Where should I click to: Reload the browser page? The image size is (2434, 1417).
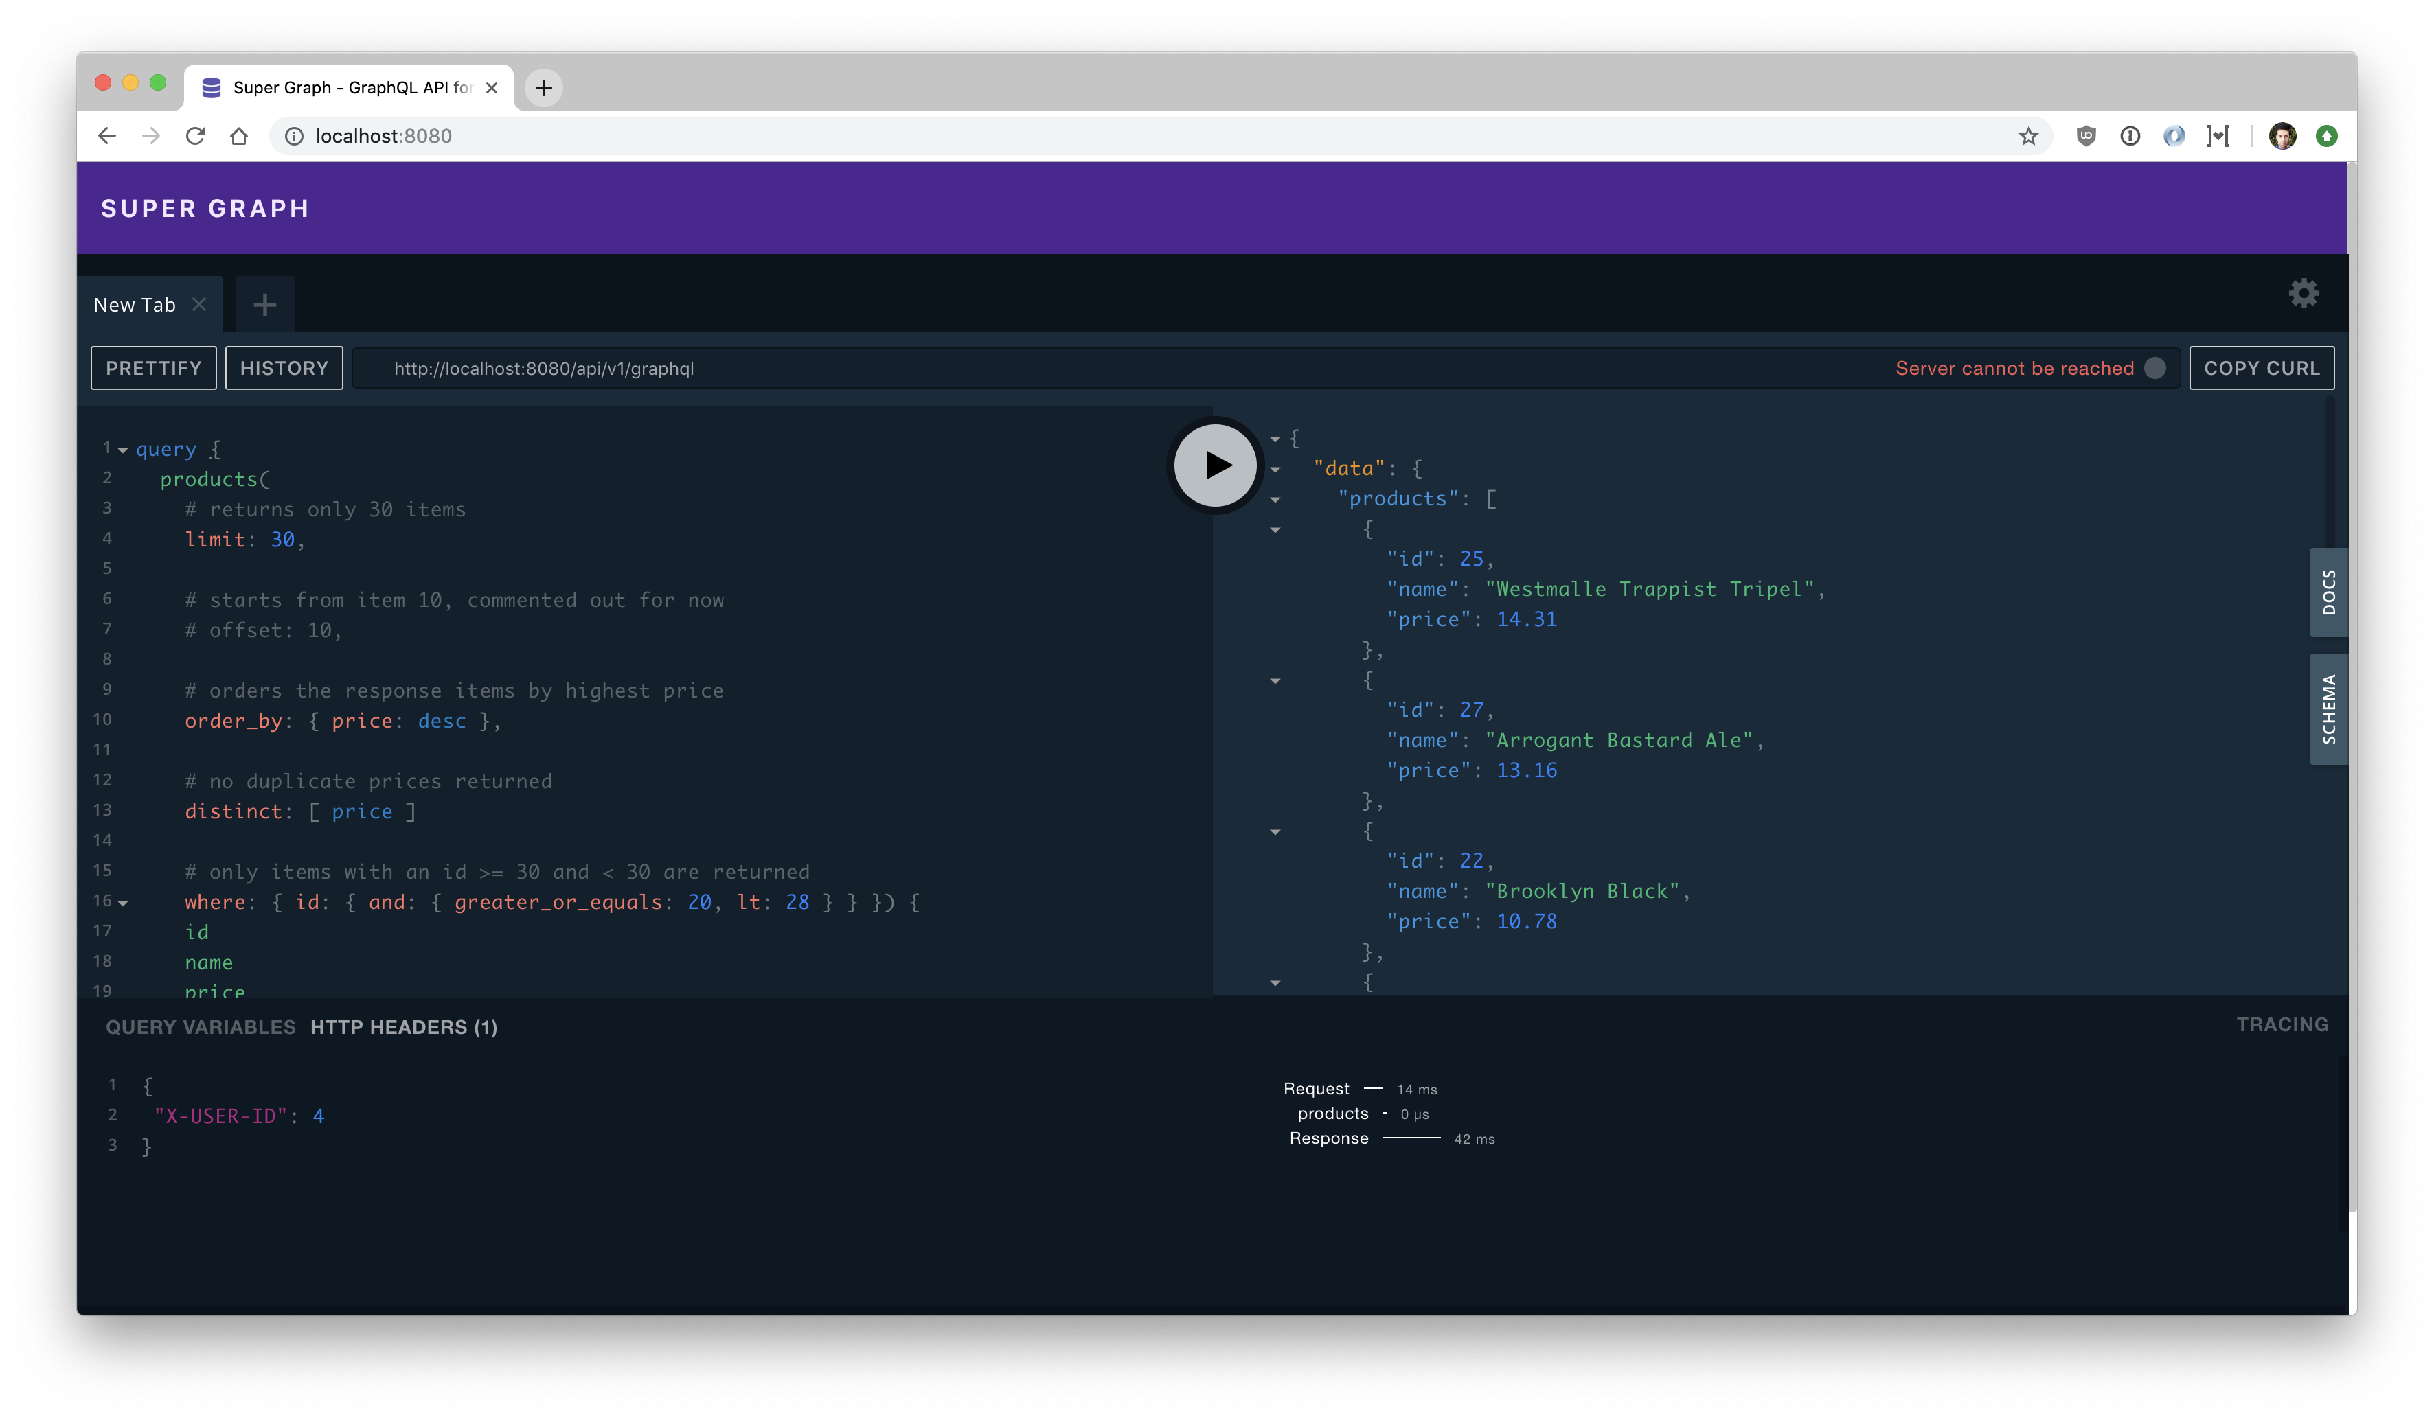(195, 136)
